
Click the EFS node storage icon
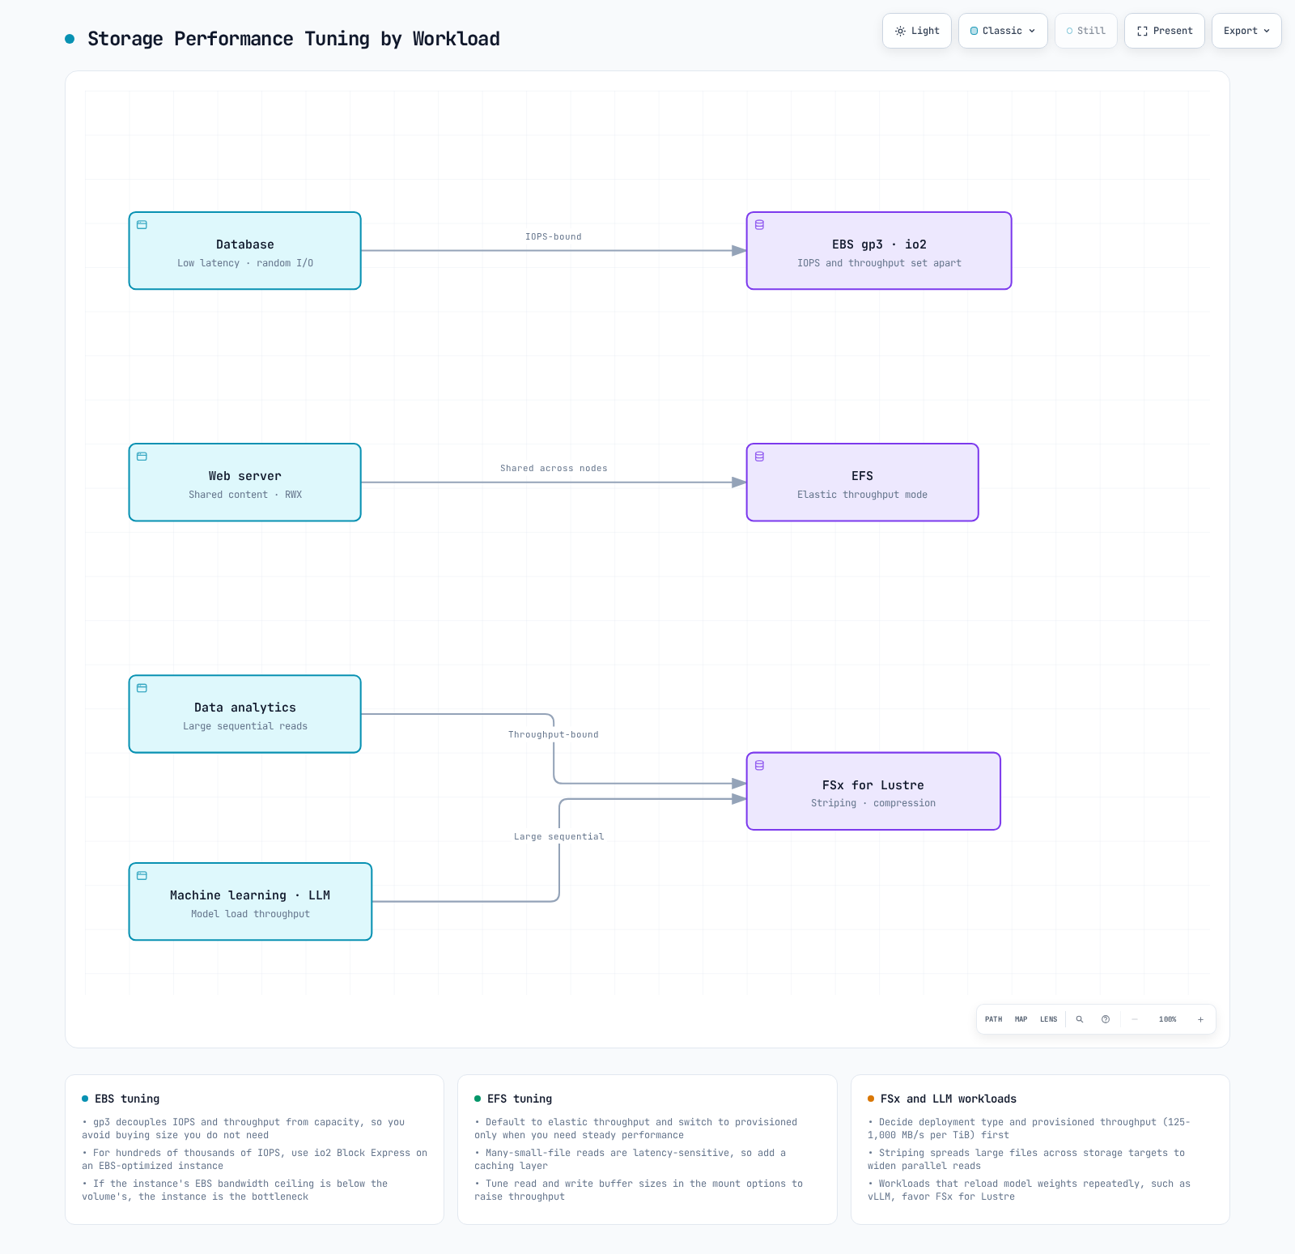point(759,457)
